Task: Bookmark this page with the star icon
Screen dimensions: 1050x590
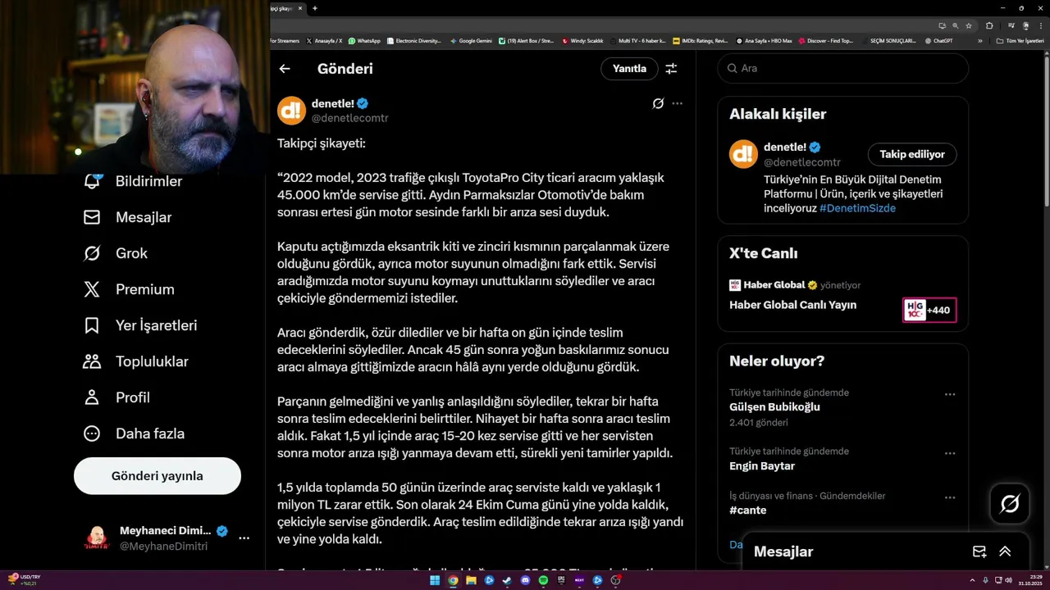Action: click(x=969, y=25)
